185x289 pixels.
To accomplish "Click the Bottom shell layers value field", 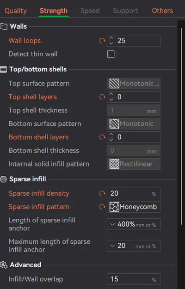I will click(x=134, y=137).
